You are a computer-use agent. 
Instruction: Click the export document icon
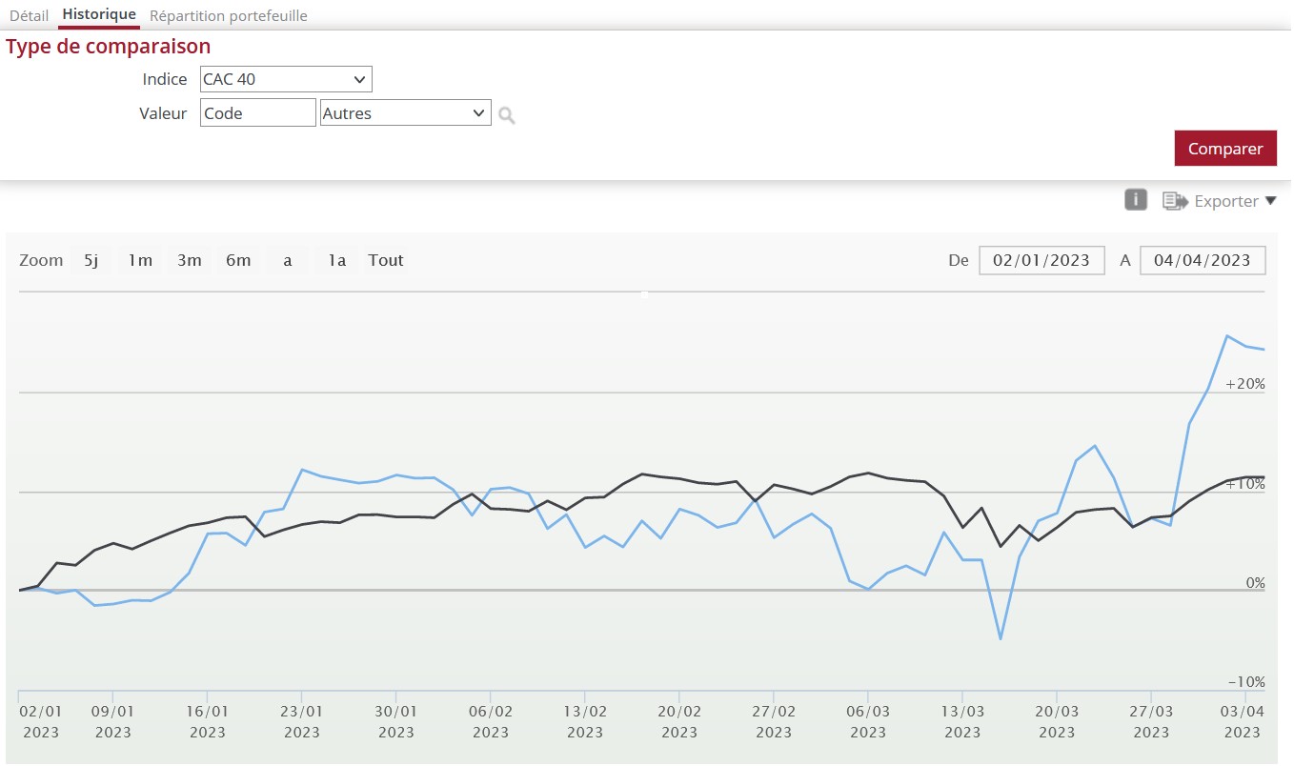coord(1175,201)
